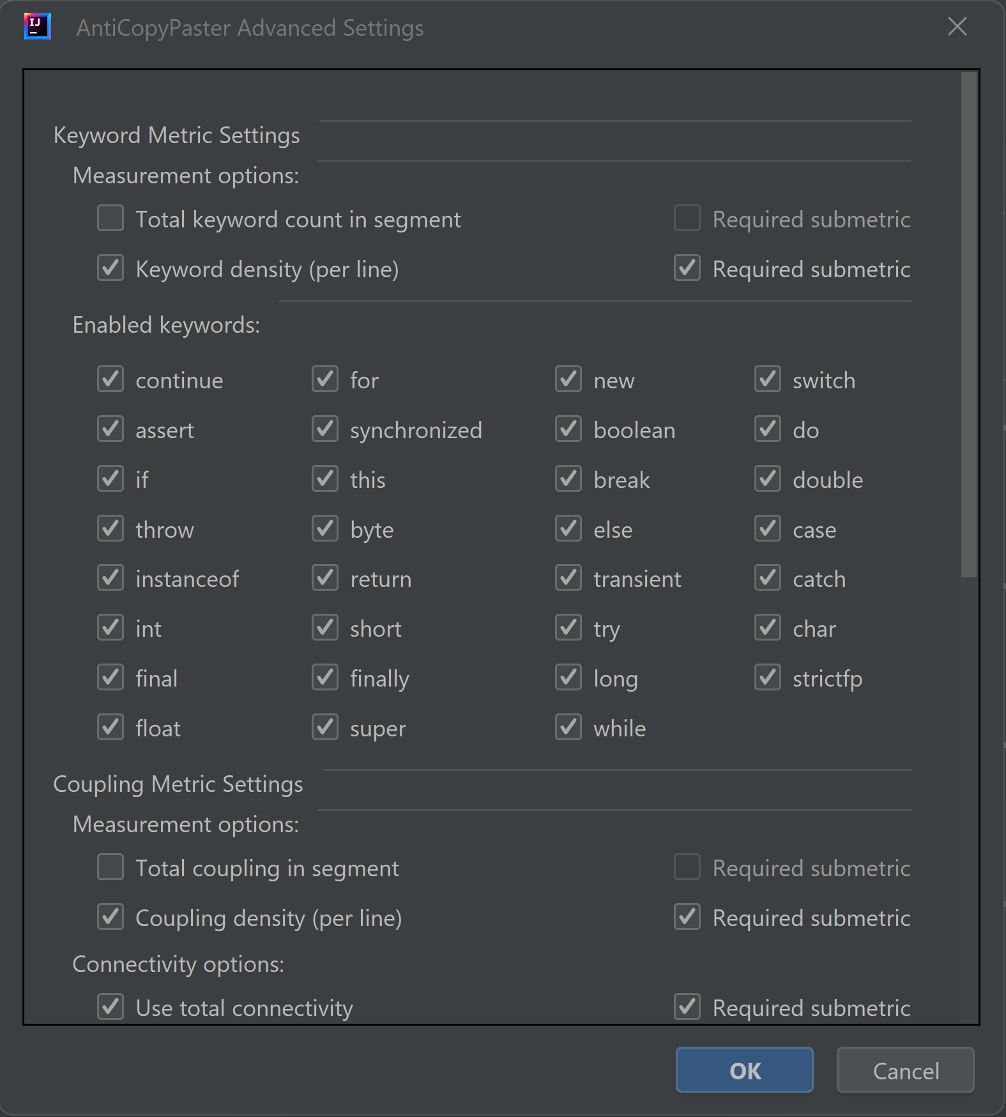Disable the 'switch' keyword
Viewport: 1006px width, 1117px height.
[768, 379]
